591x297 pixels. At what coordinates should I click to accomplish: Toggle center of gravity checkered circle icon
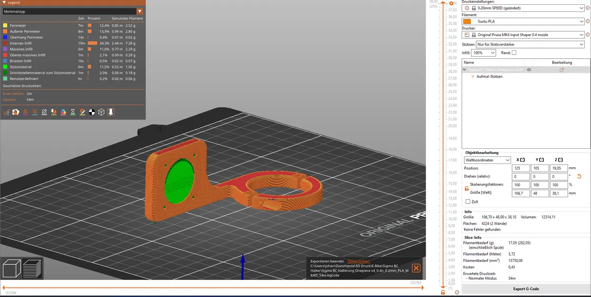[x=92, y=112]
